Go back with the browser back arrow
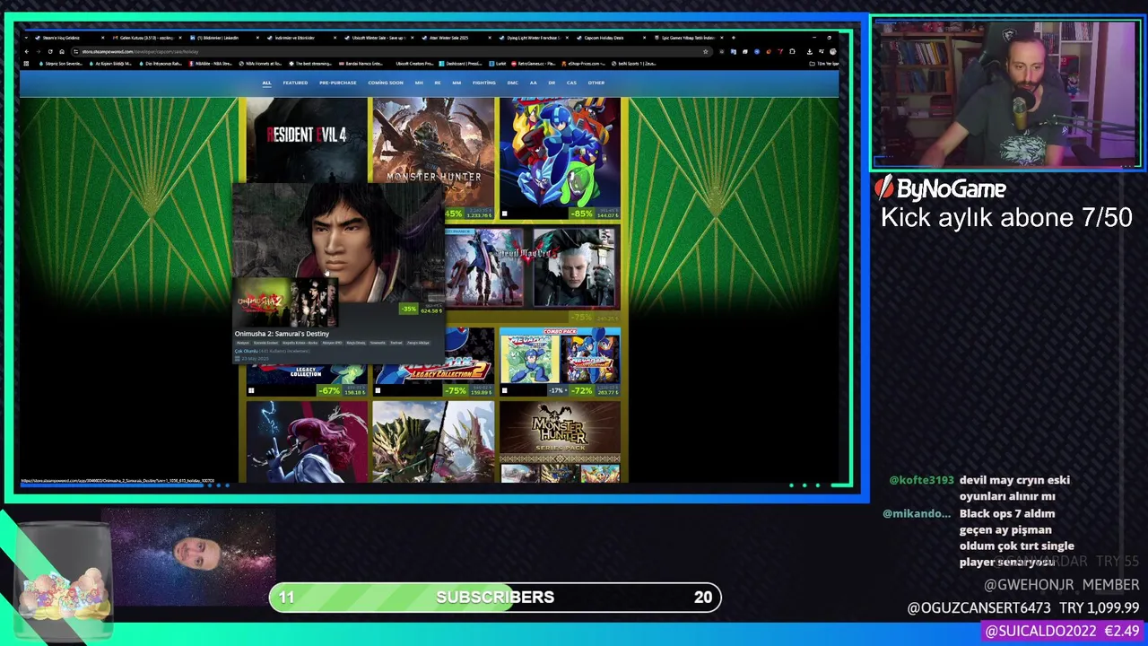 pos(27,51)
